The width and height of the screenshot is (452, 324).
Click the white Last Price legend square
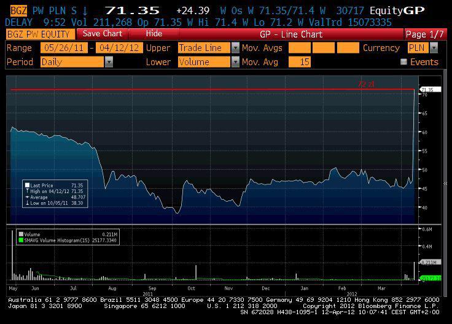(27, 185)
